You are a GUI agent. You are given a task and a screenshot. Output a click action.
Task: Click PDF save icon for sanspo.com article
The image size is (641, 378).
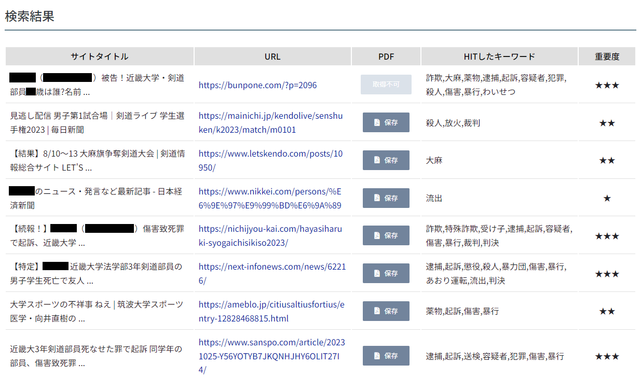click(386, 356)
